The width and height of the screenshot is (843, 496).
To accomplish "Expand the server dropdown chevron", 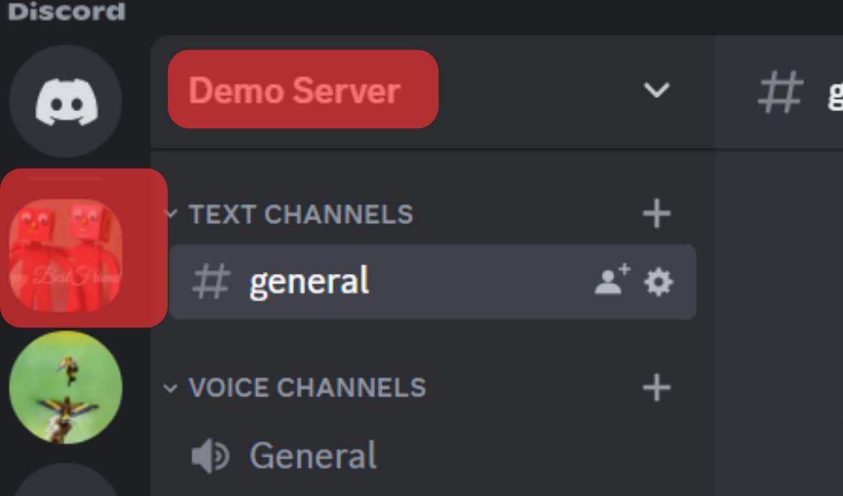I will 656,90.
